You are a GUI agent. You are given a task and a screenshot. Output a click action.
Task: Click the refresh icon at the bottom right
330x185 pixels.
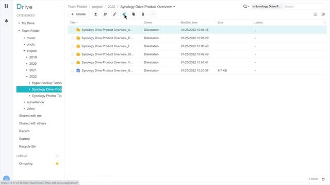323,179
